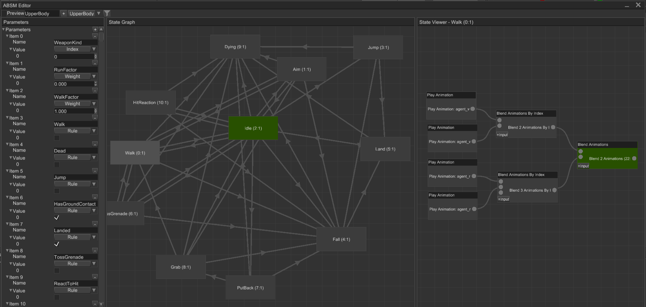This screenshot has height=307, width=646.
Task: Select the Idle (2:1) state node
Action: [x=253, y=128]
